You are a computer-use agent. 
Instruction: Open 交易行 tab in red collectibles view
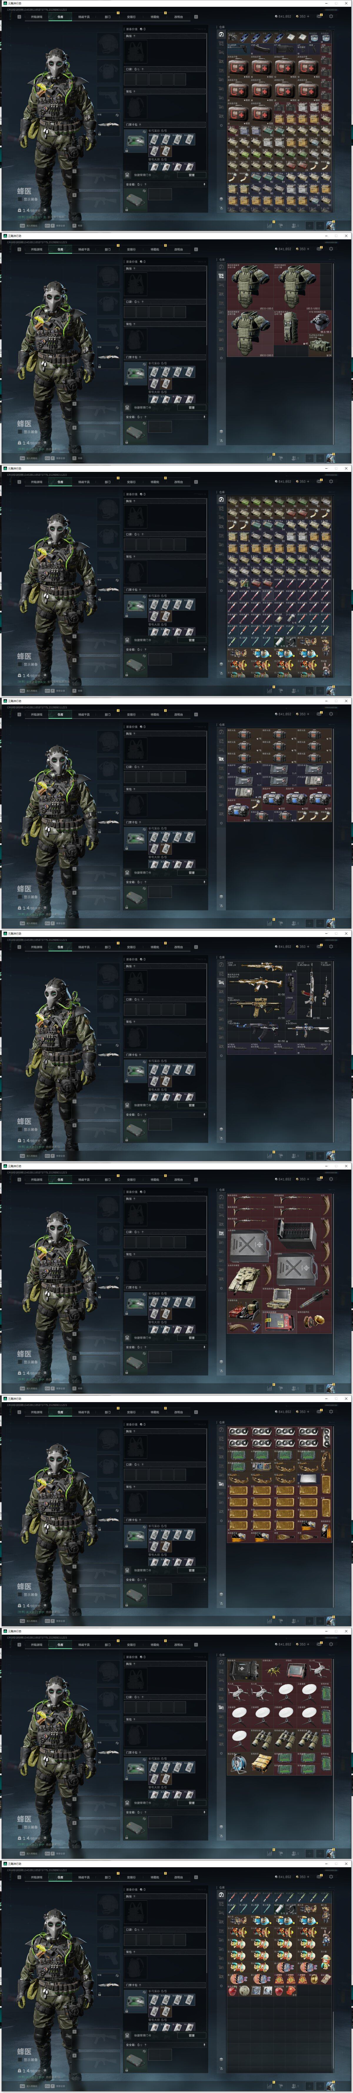point(131,1179)
